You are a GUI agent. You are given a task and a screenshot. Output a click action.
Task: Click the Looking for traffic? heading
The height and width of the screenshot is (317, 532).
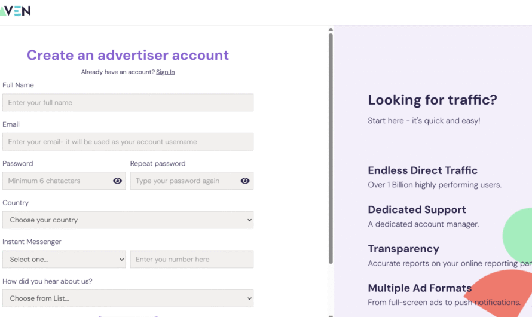point(432,100)
